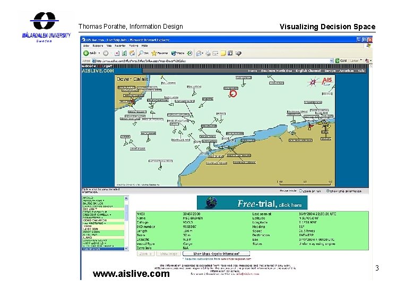Click the Mail envelope icon

click(x=199, y=53)
